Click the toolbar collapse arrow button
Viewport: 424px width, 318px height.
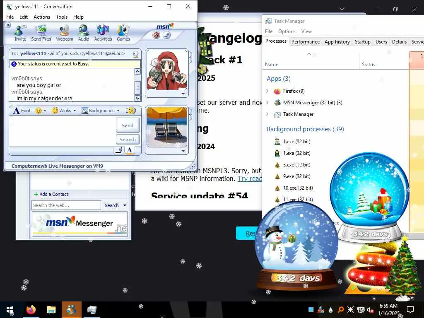pyautogui.click(x=8, y=25)
